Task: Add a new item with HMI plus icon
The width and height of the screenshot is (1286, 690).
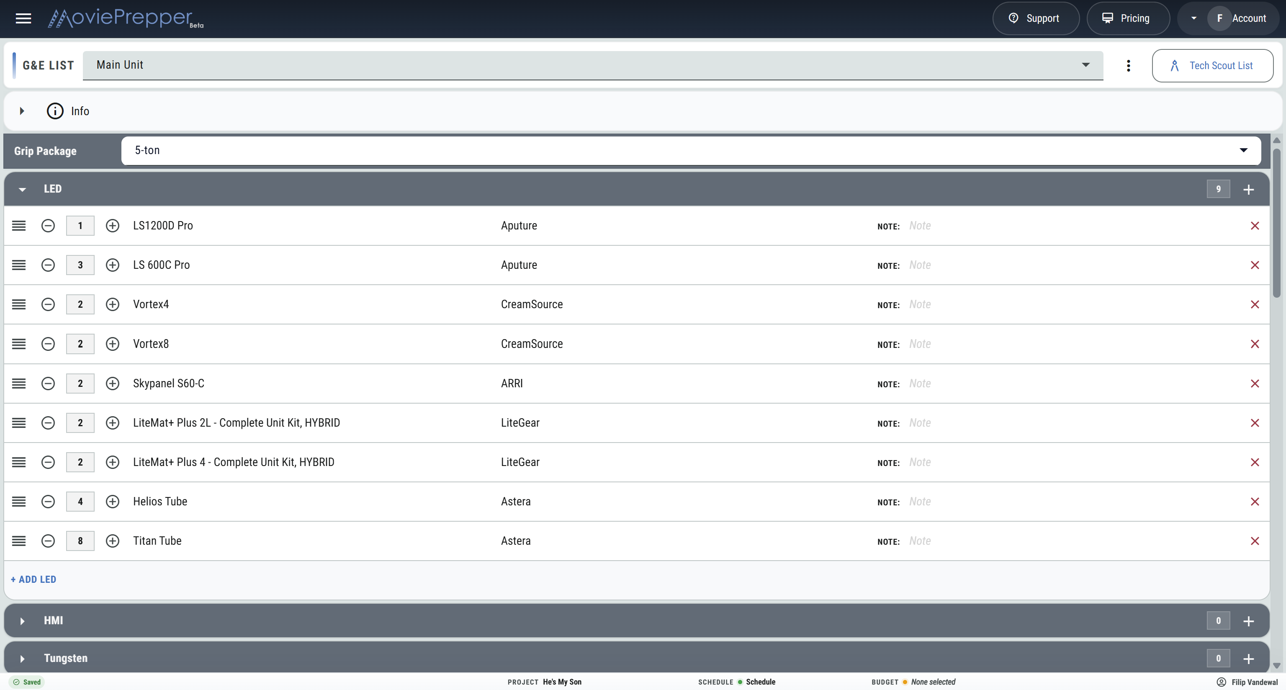Action: [x=1249, y=620]
